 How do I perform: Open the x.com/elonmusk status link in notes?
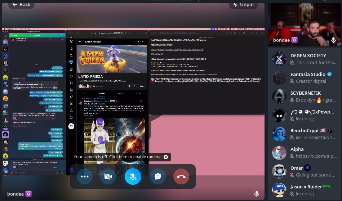pos(178,59)
